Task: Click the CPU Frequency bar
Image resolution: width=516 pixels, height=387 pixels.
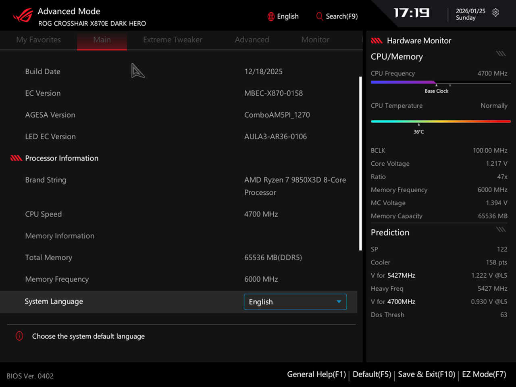Action: pyautogui.click(x=441, y=82)
